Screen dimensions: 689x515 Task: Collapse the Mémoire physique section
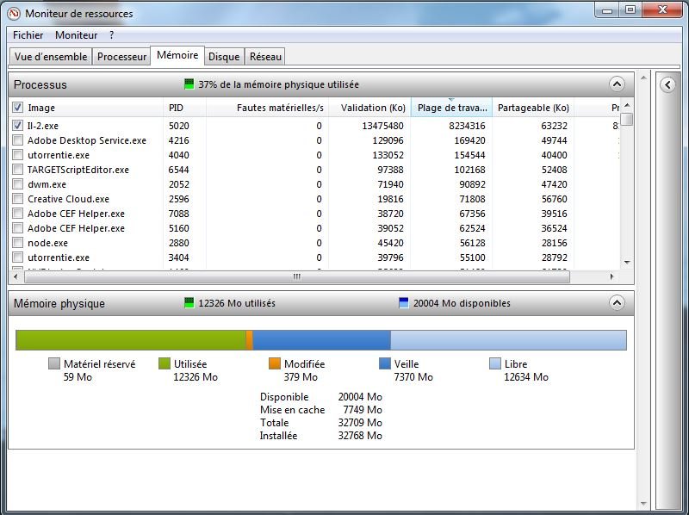616,303
